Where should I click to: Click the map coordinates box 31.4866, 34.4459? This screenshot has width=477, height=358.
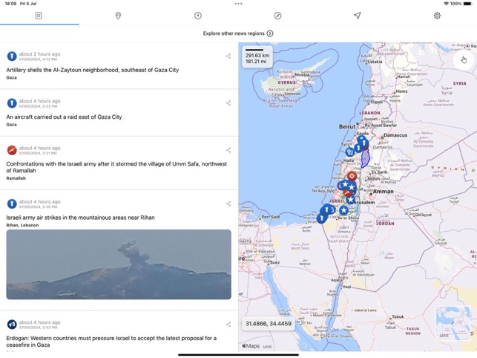[x=268, y=324]
